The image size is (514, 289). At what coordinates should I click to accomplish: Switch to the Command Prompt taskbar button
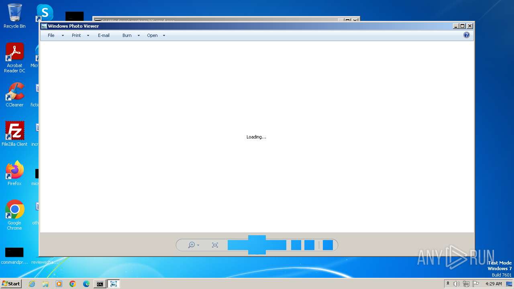pyautogui.click(x=100, y=284)
